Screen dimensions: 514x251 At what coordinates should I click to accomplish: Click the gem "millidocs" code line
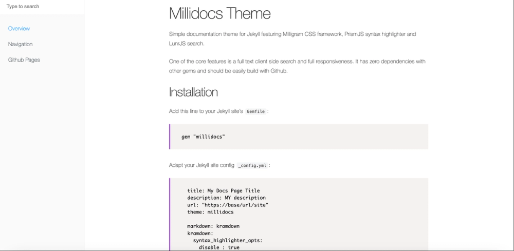[x=203, y=137]
